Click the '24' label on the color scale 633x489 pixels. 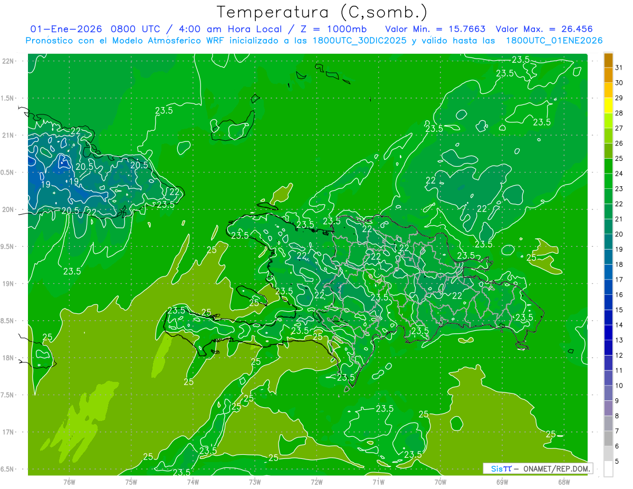(619, 174)
